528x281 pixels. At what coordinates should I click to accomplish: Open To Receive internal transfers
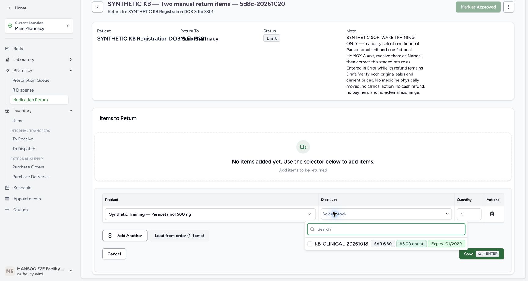23,139
